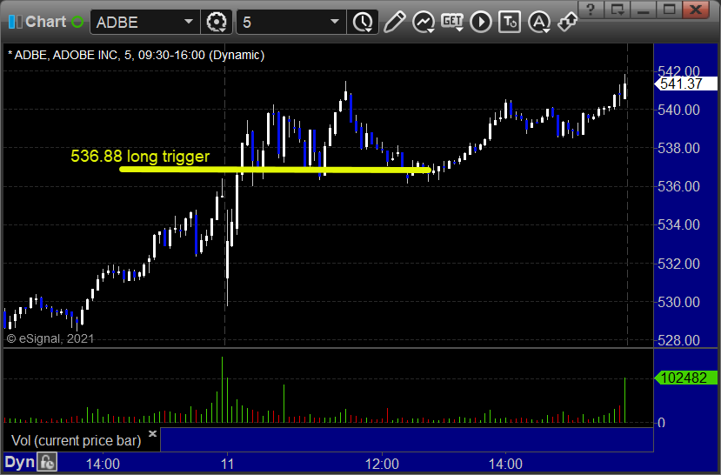Viewport: 721px width, 475px height.
Task: Open the circled A alerts icon
Action: pos(539,22)
